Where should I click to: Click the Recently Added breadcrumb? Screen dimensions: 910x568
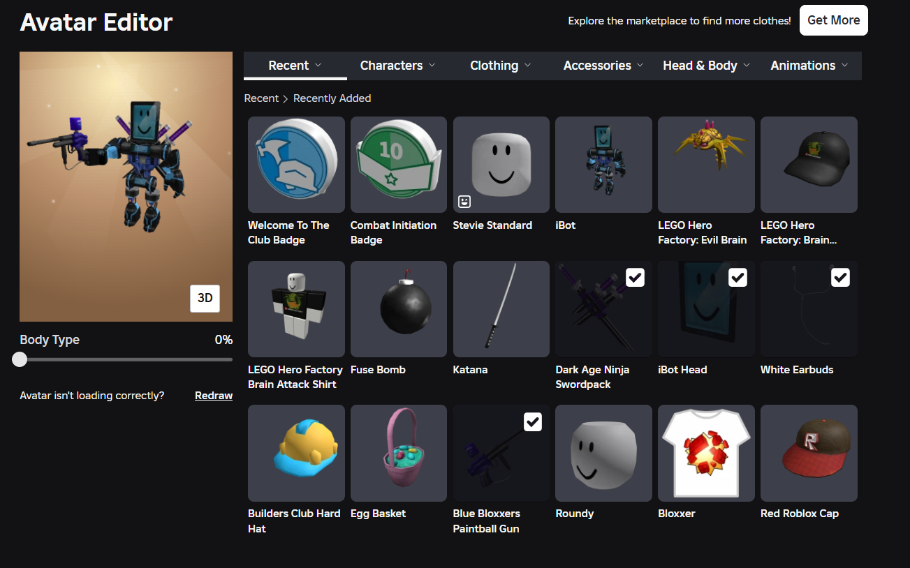point(332,98)
